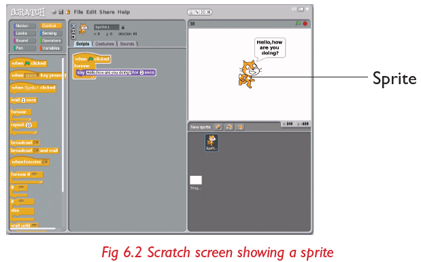Select the Sensing block category
421x262 pixels.
(51, 33)
